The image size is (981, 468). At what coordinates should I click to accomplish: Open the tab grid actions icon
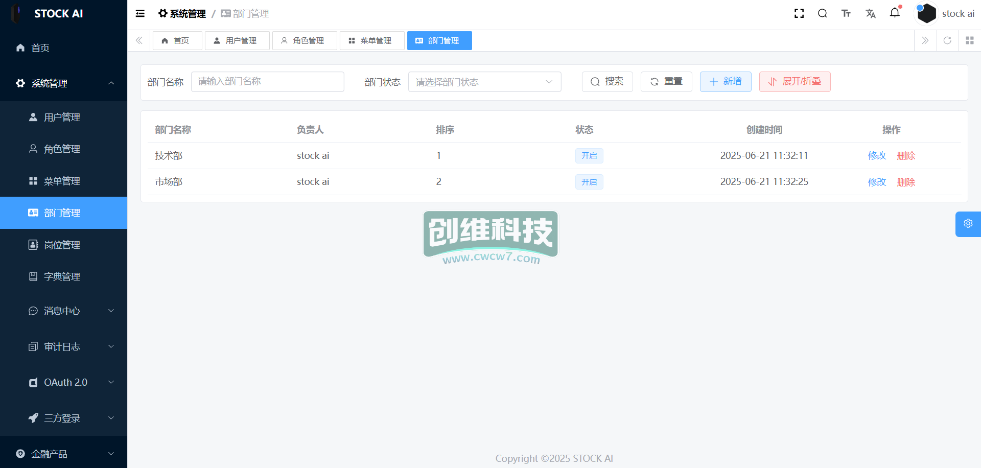pos(969,40)
